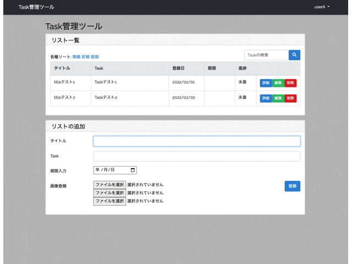This screenshot has width=352, height=264.
Task: Open 詳細 for titleテスト2 row
Action: 266,98
